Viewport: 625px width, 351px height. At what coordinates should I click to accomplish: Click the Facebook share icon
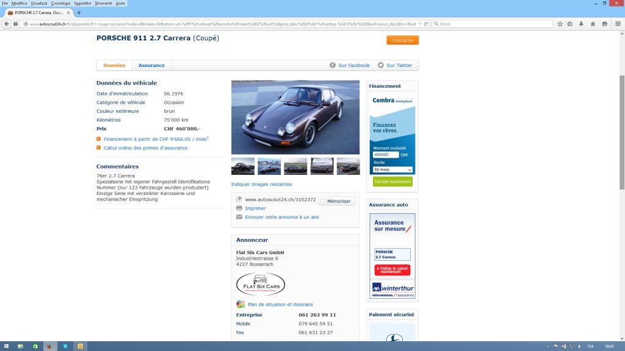click(x=333, y=65)
